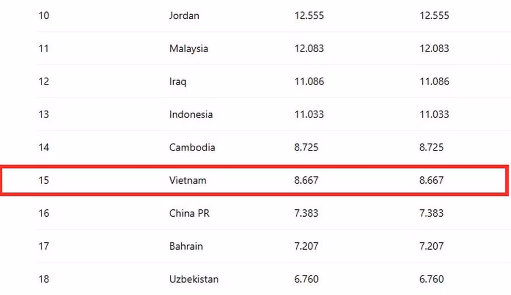
Task: Select the rank 17 cell
Action: 44,246
